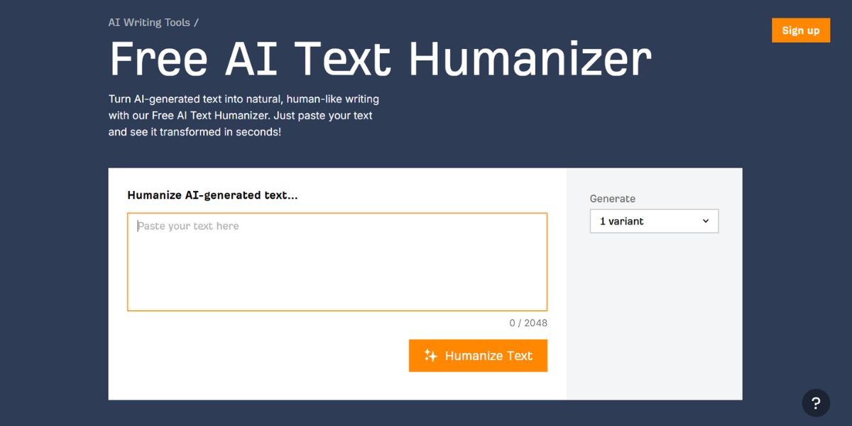Viewport: 852px width, 426px height.
Task: Open the help question mark icon
Action: pyautogui.click(x=816, y=403)
